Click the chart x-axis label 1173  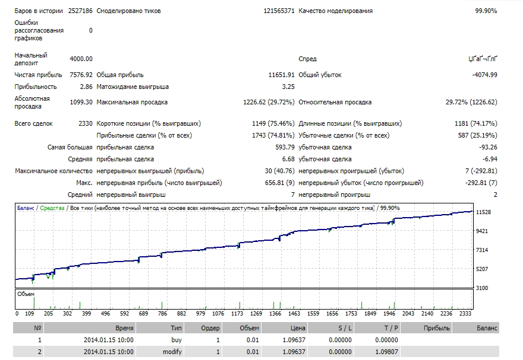point(237,313)
